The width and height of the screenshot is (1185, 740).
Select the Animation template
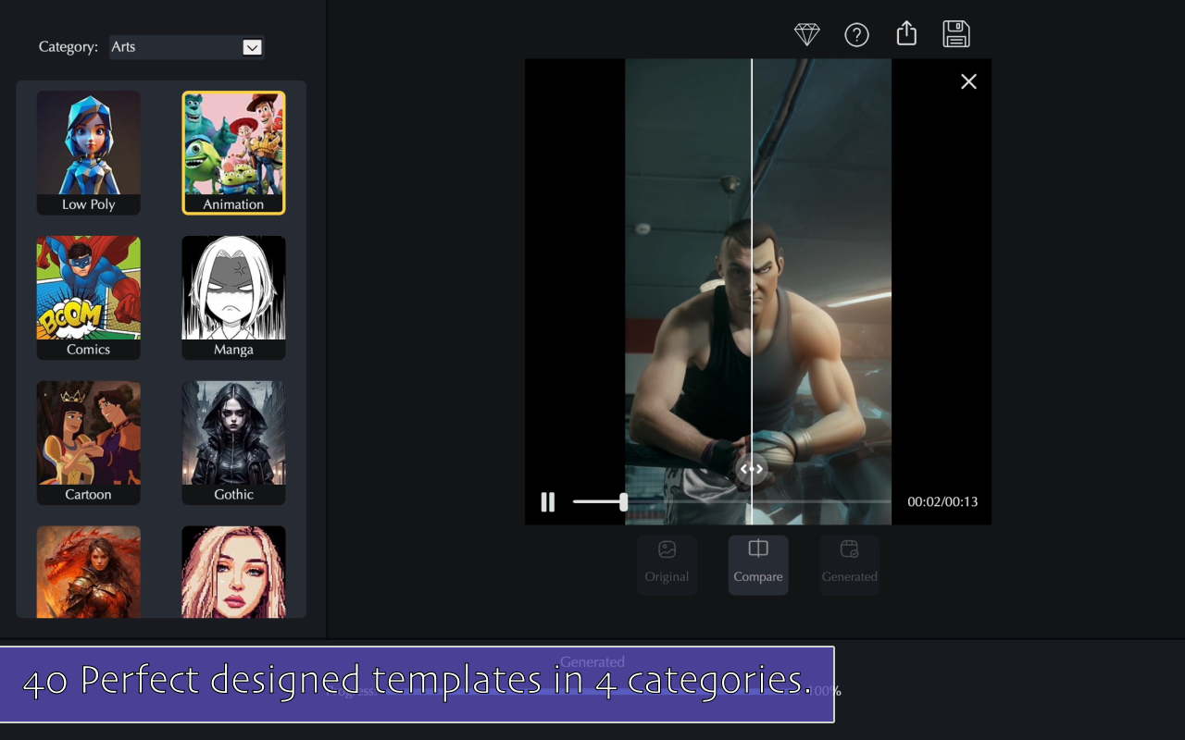pyautogui.click(x=233, y=153)
